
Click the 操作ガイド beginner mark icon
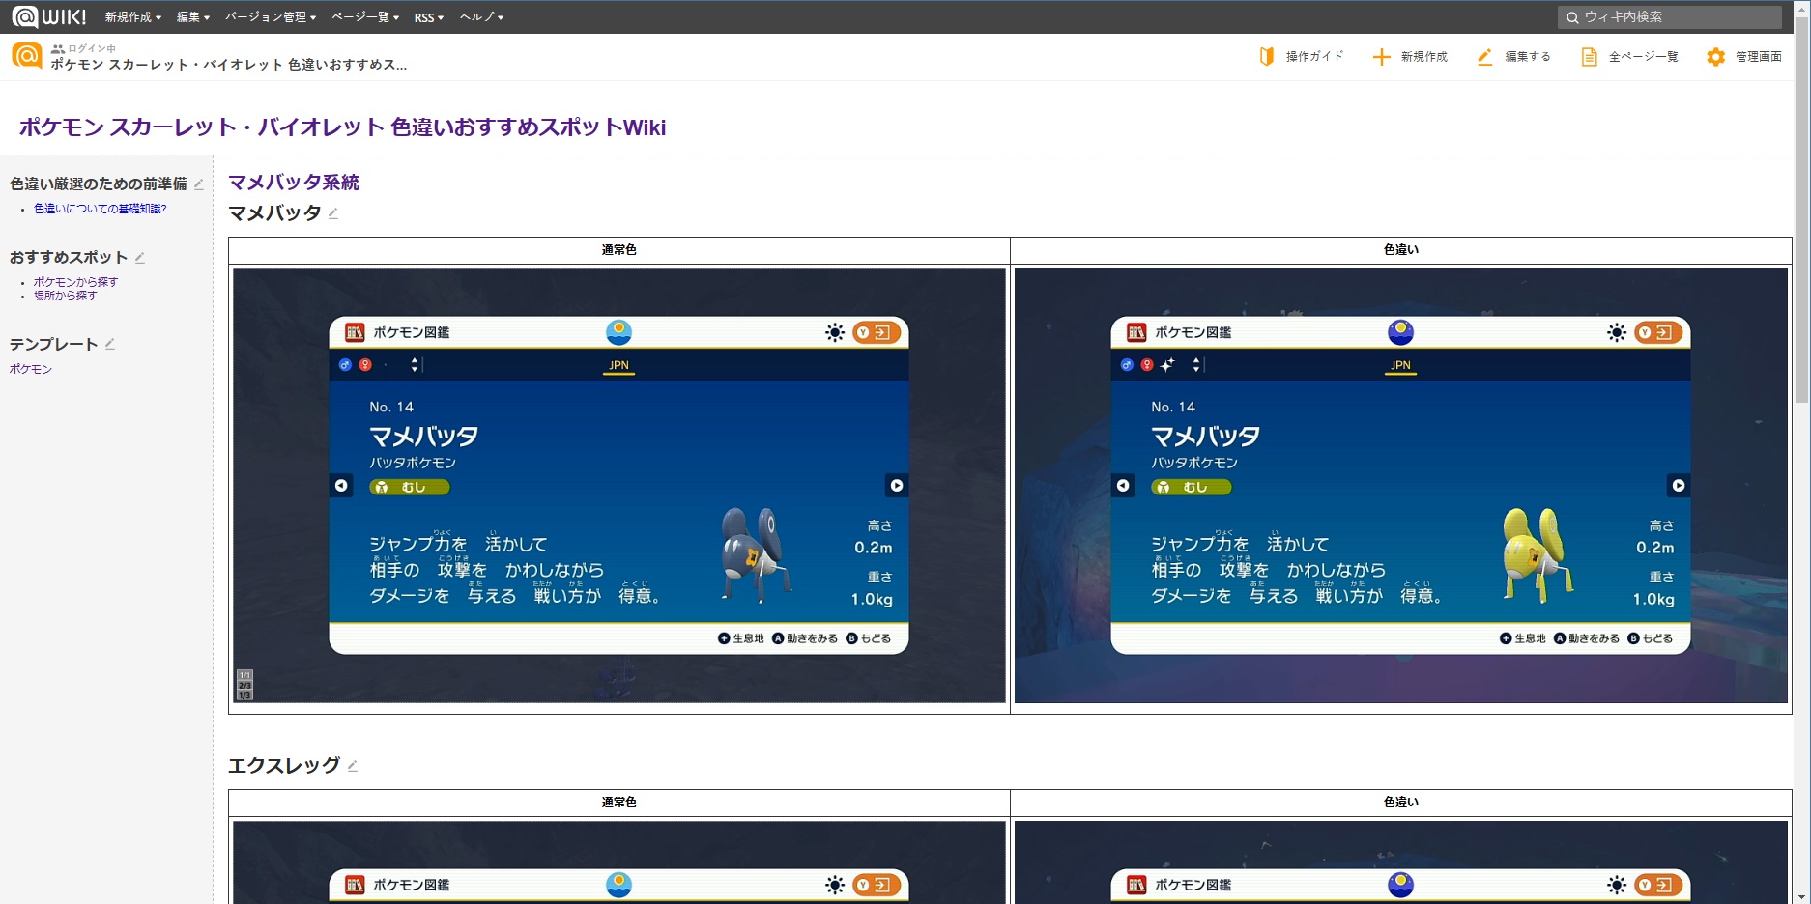tap(1266, 57)
